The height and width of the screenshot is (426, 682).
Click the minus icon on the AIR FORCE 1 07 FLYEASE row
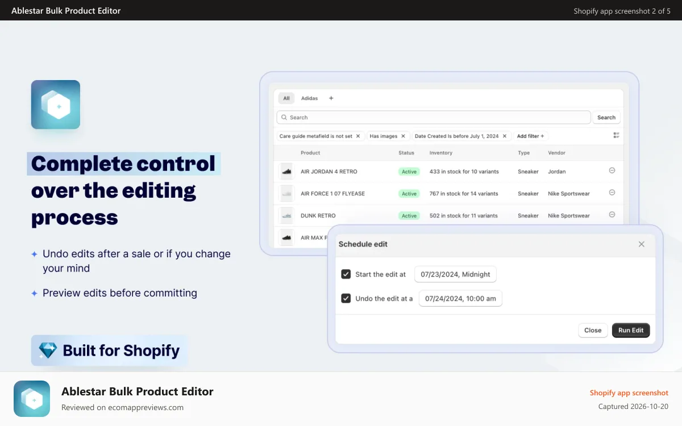[612, 193]
